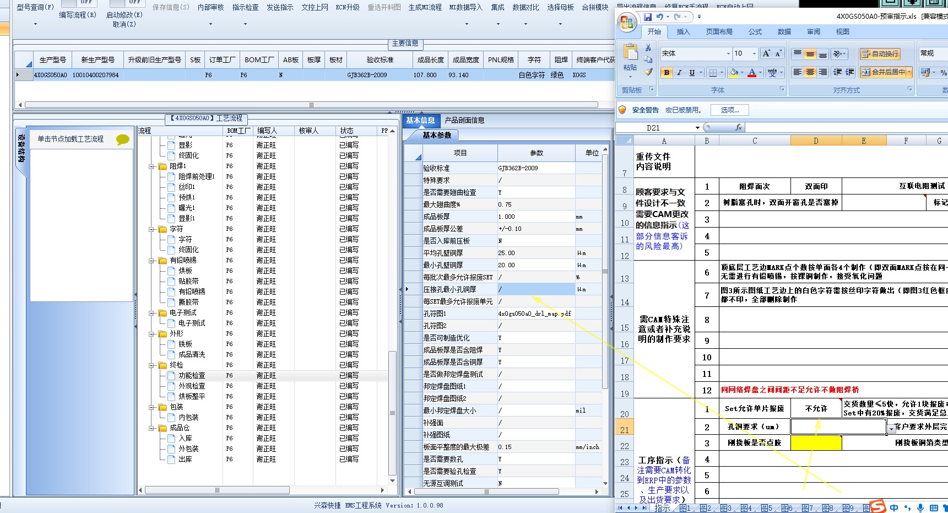Open the phonetic guide (wén) tool
This screenshot has width=948, height=513.
[772, 73]
